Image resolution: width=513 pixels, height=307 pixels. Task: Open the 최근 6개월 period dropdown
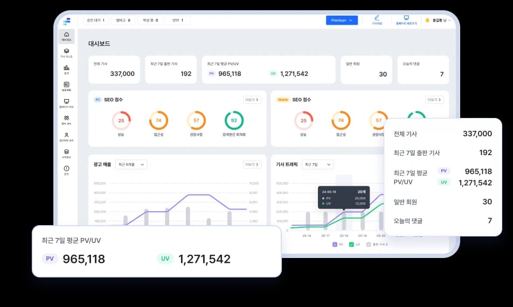click(x=131, y=164)
